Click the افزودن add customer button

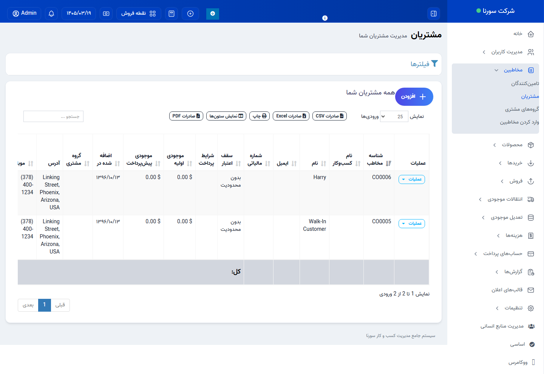(x=414, y=97)
